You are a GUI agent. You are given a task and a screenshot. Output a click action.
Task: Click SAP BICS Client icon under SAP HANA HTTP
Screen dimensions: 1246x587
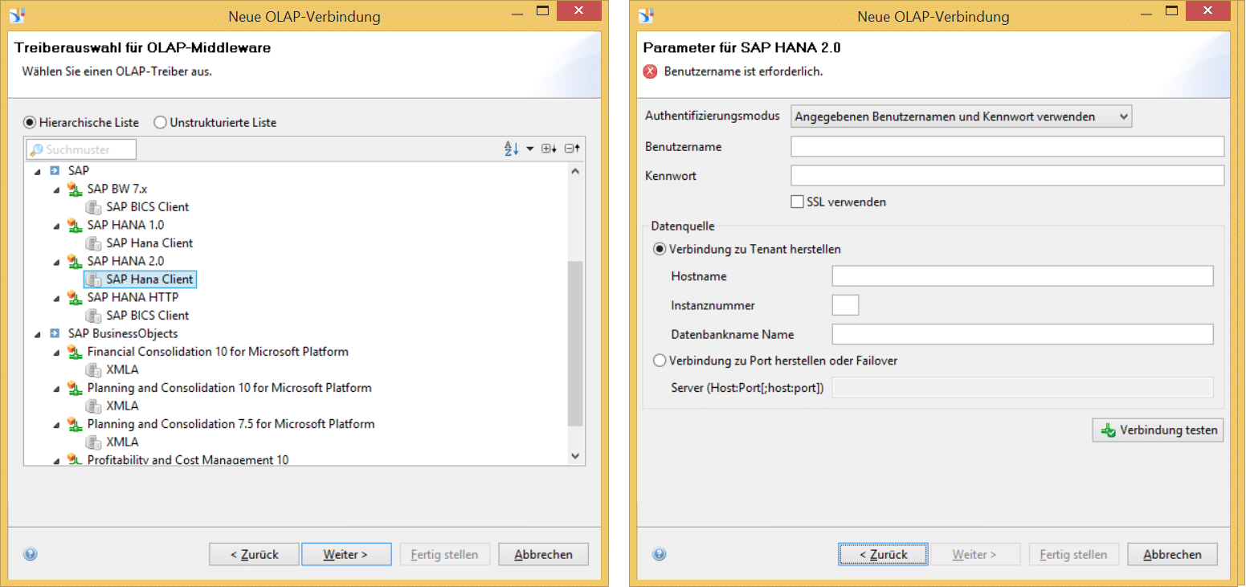click(93, 316)
